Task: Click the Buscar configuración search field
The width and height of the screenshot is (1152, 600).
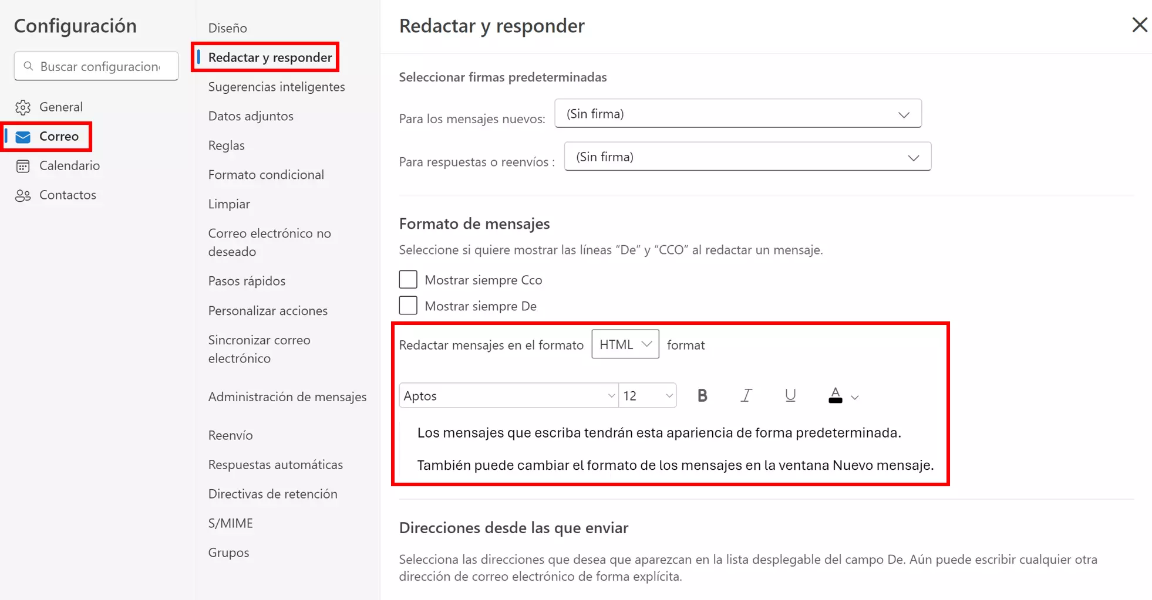Action: [100, 66]
